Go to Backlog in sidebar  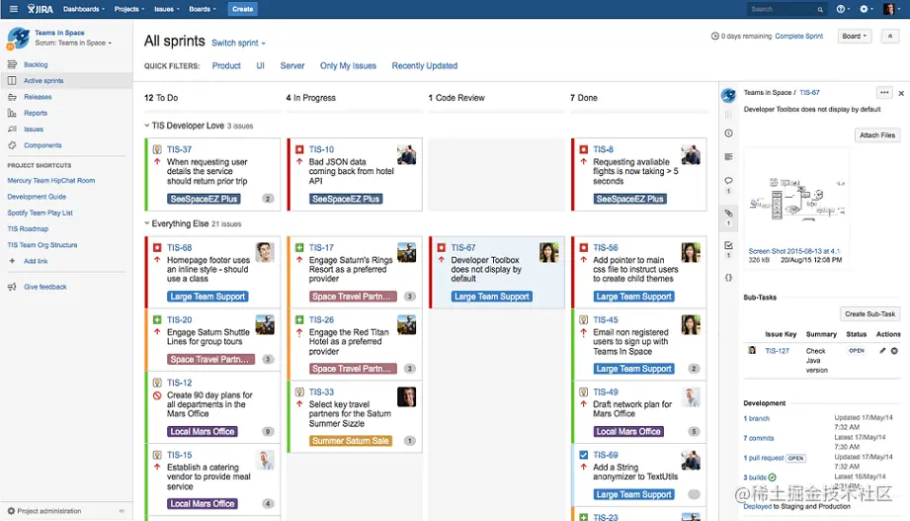(36, 64)
